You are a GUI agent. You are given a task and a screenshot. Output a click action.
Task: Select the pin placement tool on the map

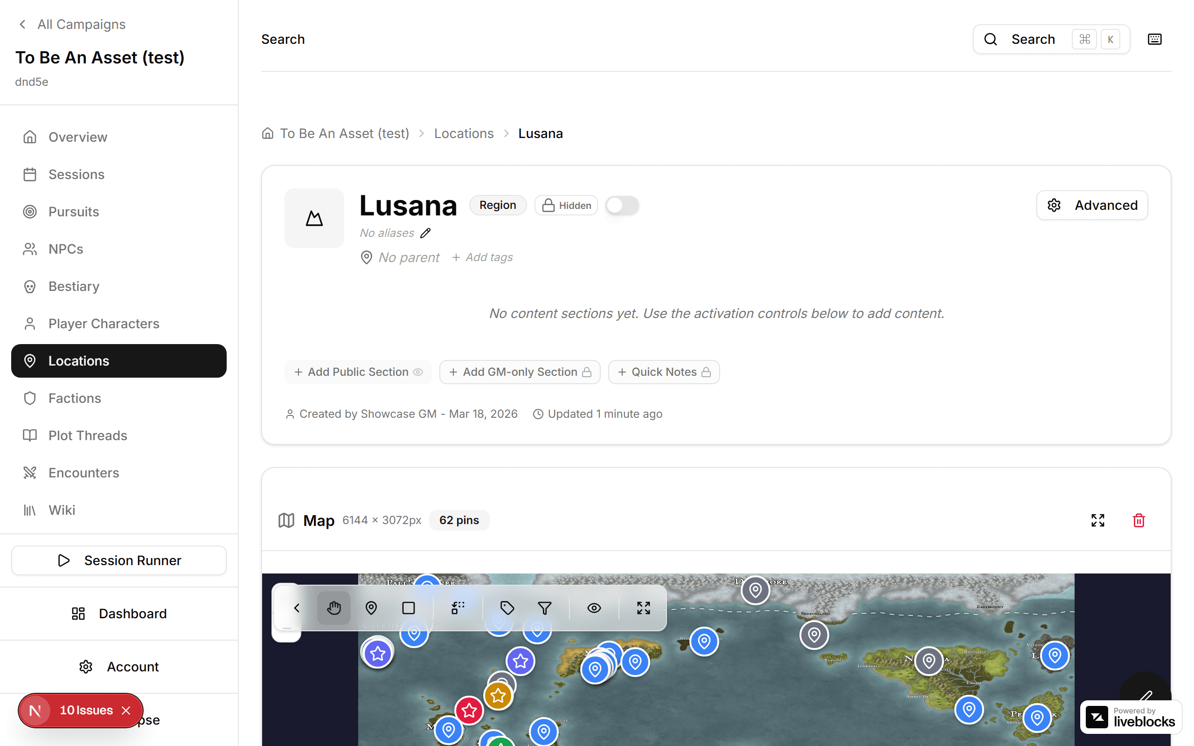371,608
